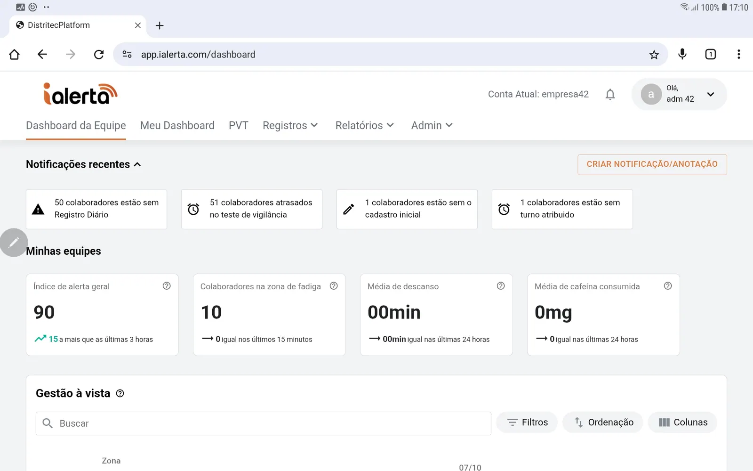Open the turno atribuído notification card
This screenshot has width=753, height=471.
click(x=562, y=209)
